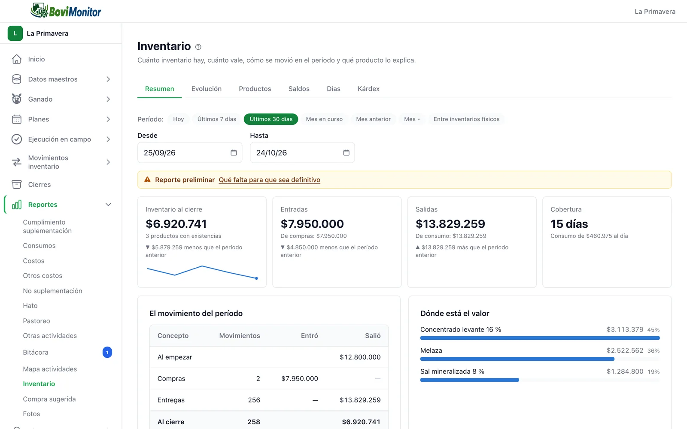Click the La Primavera farm name at top right

click(655, 12)
